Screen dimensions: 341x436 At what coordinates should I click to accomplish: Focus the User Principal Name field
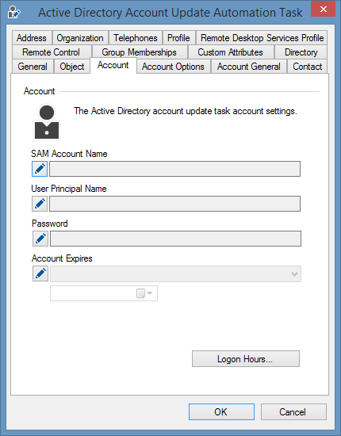pos(174,204)
